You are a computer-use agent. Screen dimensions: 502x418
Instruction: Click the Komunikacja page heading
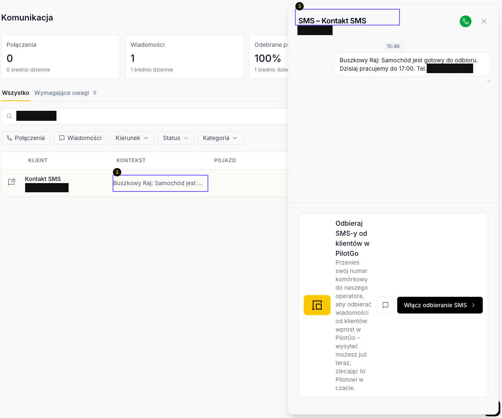tap(27, 18)
